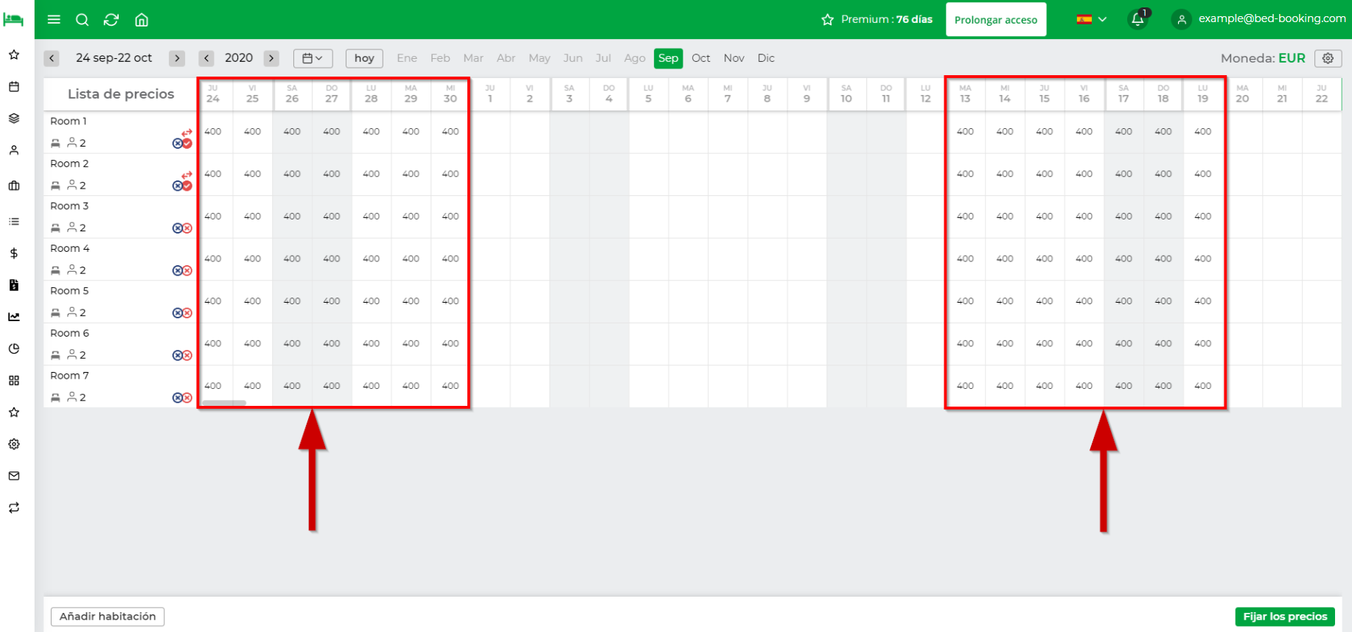Open the briefcase icon in sidebar
Image resolution: width=1352 pixels, height=632 pixels.
[x=14, y=186]
